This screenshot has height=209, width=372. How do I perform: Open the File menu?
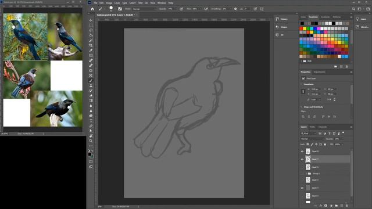[95, 3]
